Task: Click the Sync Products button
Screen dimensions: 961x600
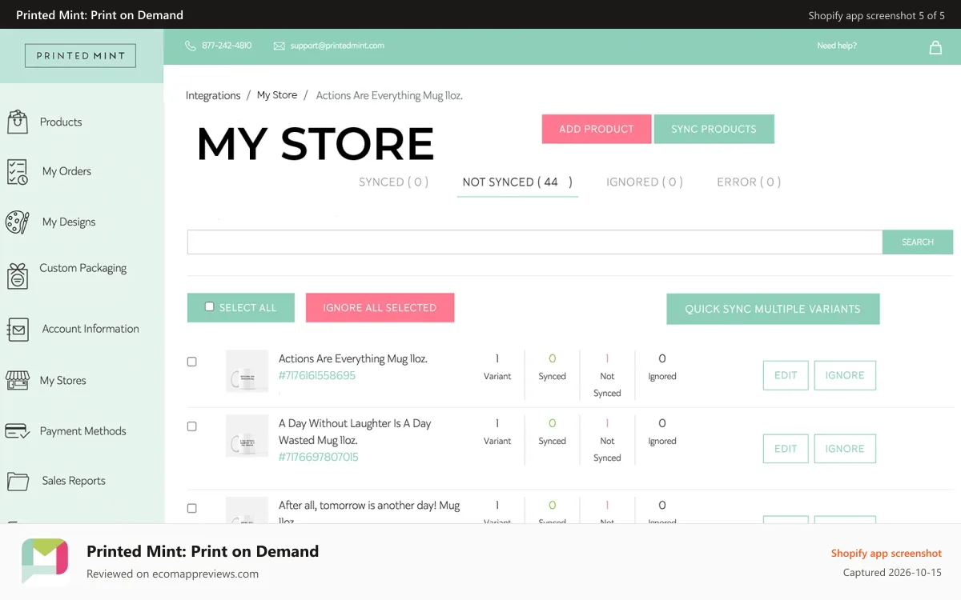Action: coord(714,129)
